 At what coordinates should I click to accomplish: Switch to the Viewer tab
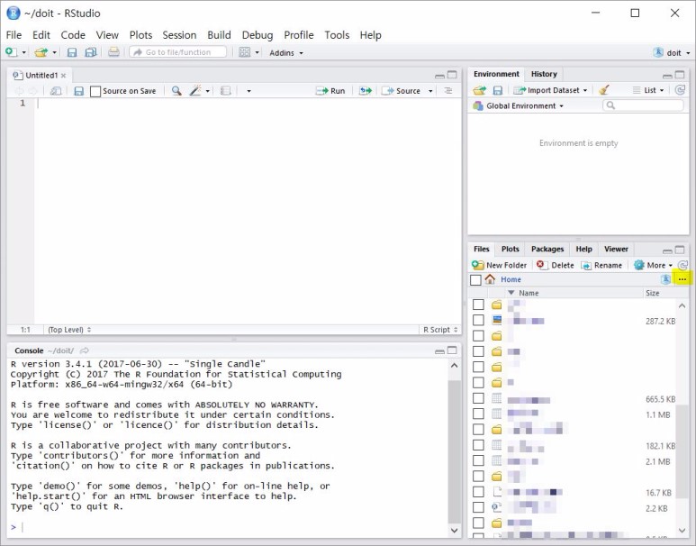point(616,250)
